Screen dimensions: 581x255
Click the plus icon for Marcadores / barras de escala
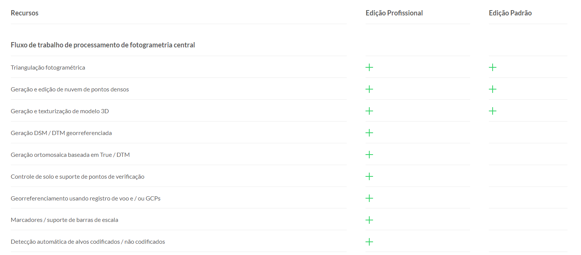(x=369, y=220)
